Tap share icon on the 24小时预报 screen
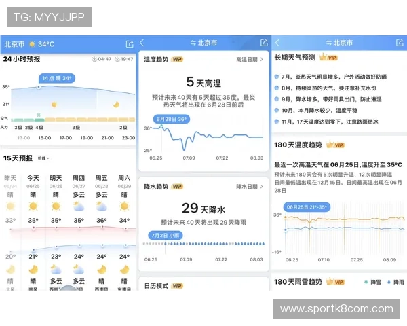This screenshot has height=326, width=407. coord(130,44)
